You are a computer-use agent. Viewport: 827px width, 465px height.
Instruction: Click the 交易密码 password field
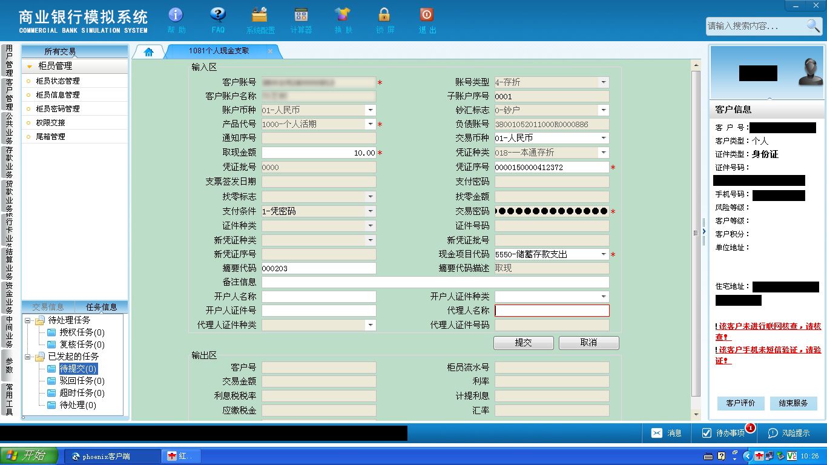[x=552, y=211]
